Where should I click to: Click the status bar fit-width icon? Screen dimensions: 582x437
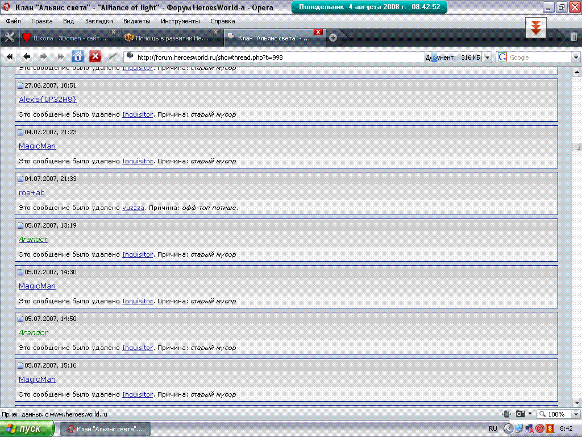[x=506, y=414]
